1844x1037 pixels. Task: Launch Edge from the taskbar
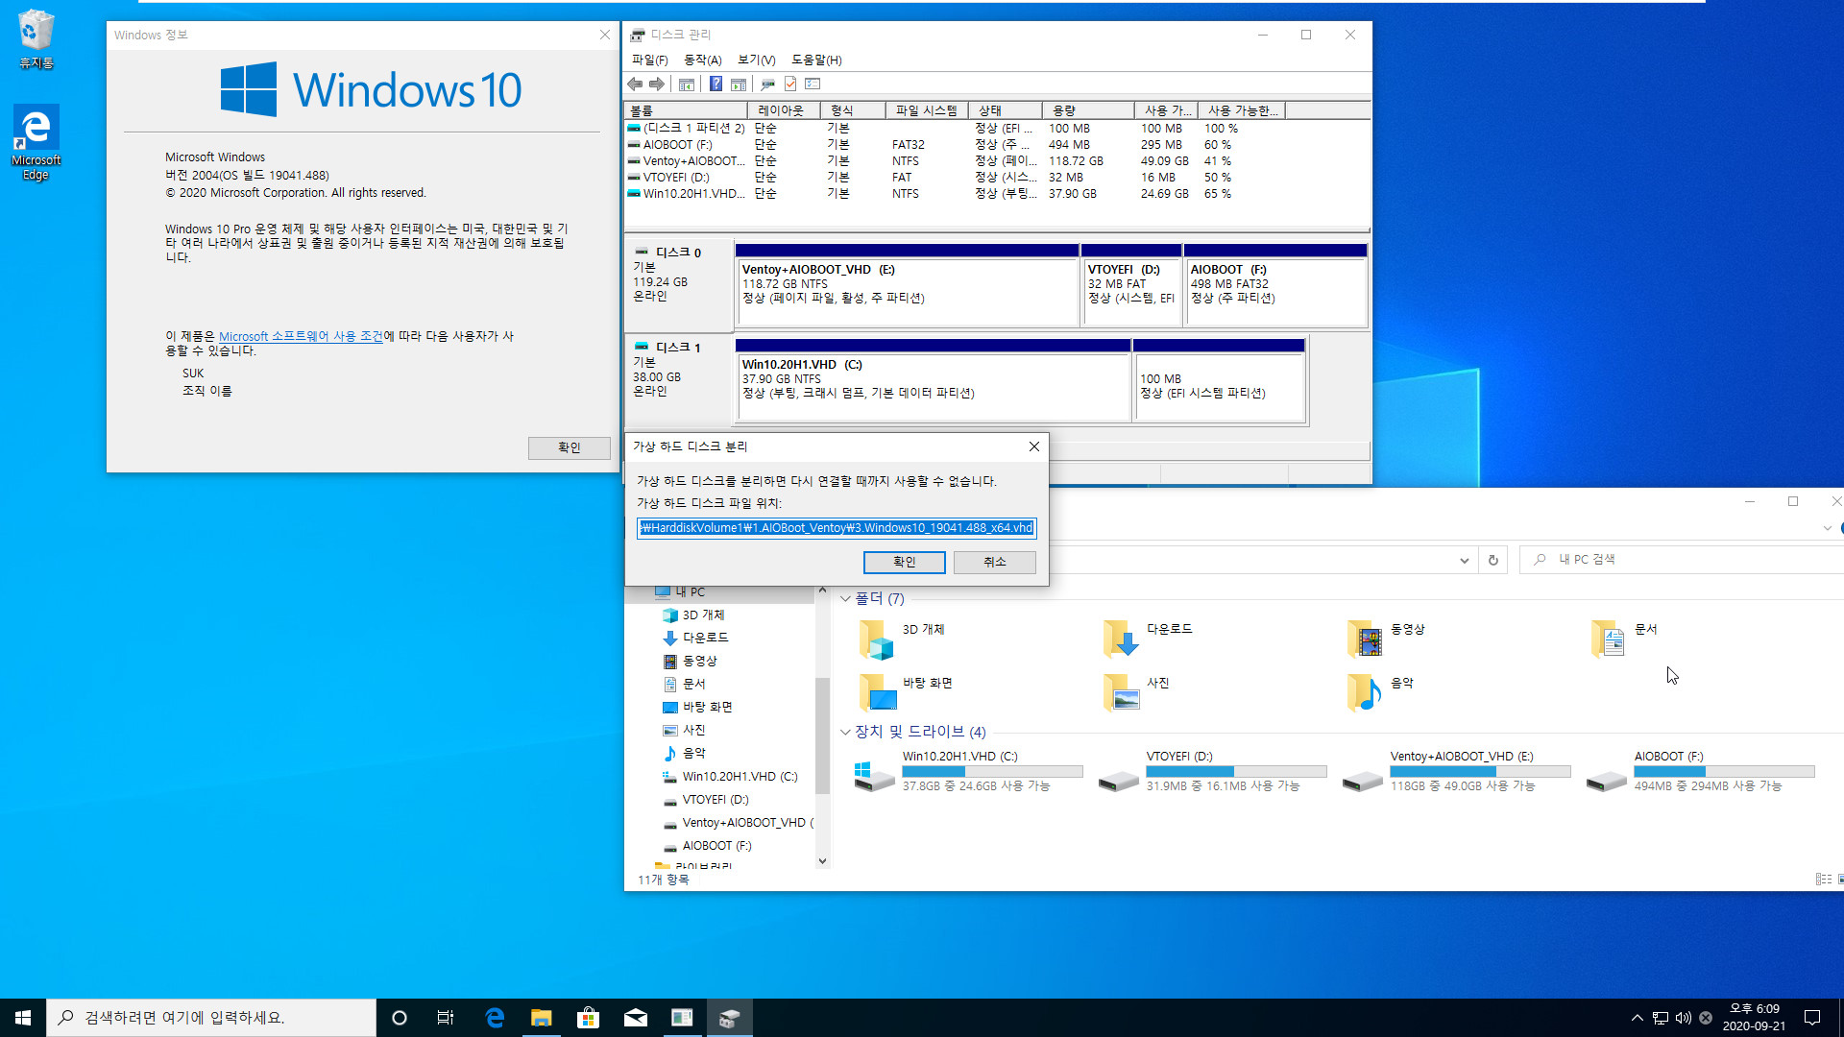coord(495,1018)
